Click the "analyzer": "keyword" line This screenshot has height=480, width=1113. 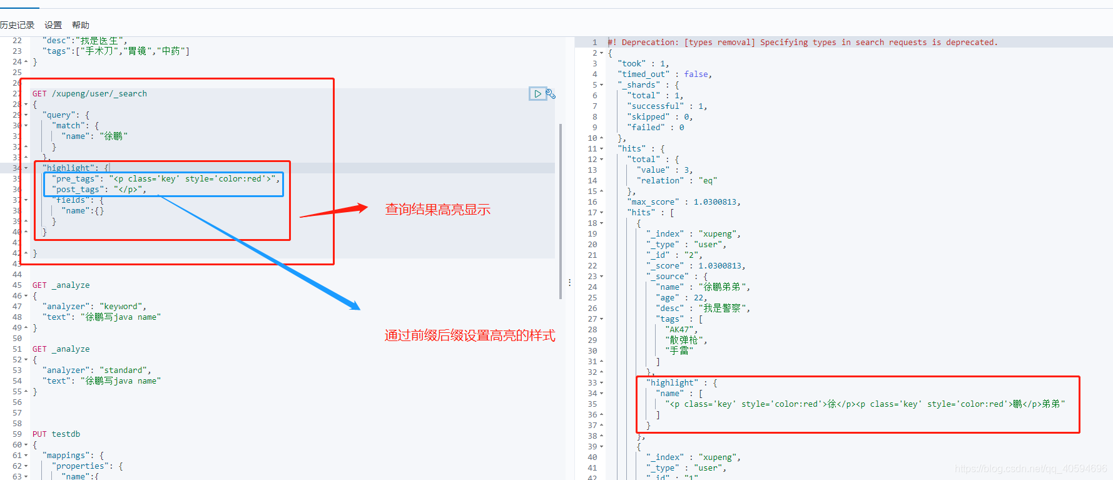[94, 307]
